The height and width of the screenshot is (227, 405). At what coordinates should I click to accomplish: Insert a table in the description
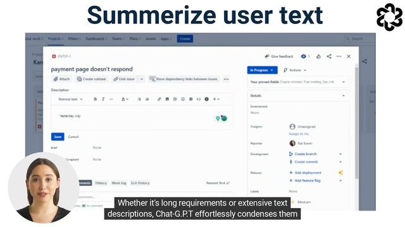191,99
